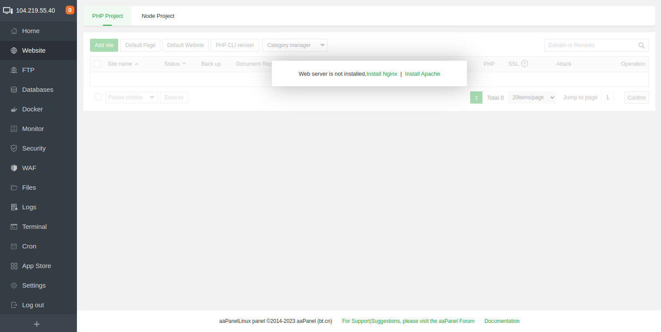Open the 20items/page selector
The width and height of the screenshot is (661, 332).
pyautogui.click(x=532, y=97)
